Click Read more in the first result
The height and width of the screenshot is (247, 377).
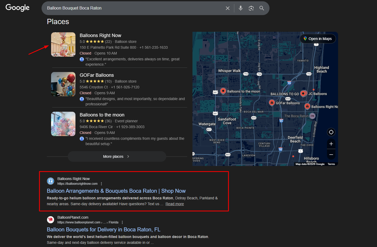[x=174, y=204]
